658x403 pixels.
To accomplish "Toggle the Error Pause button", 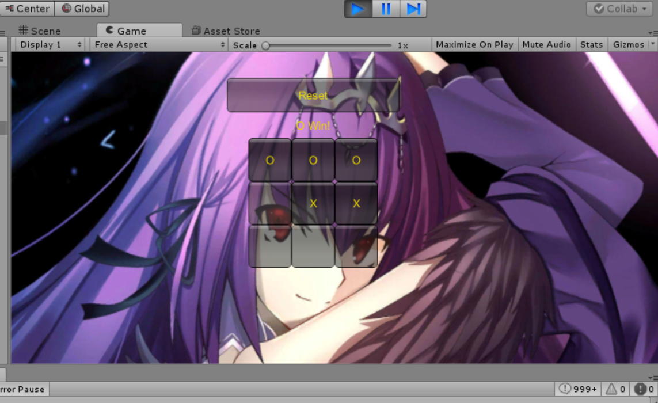I will pyautogui.click(x=23, y=389).
